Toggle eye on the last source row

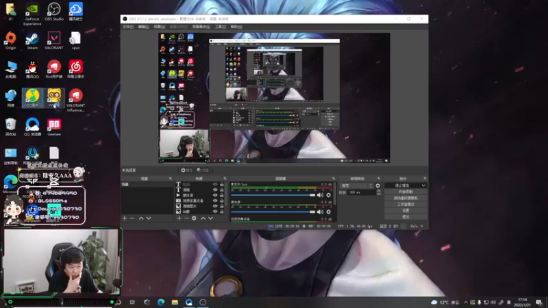pyautogui.click(x=215, y=211)
